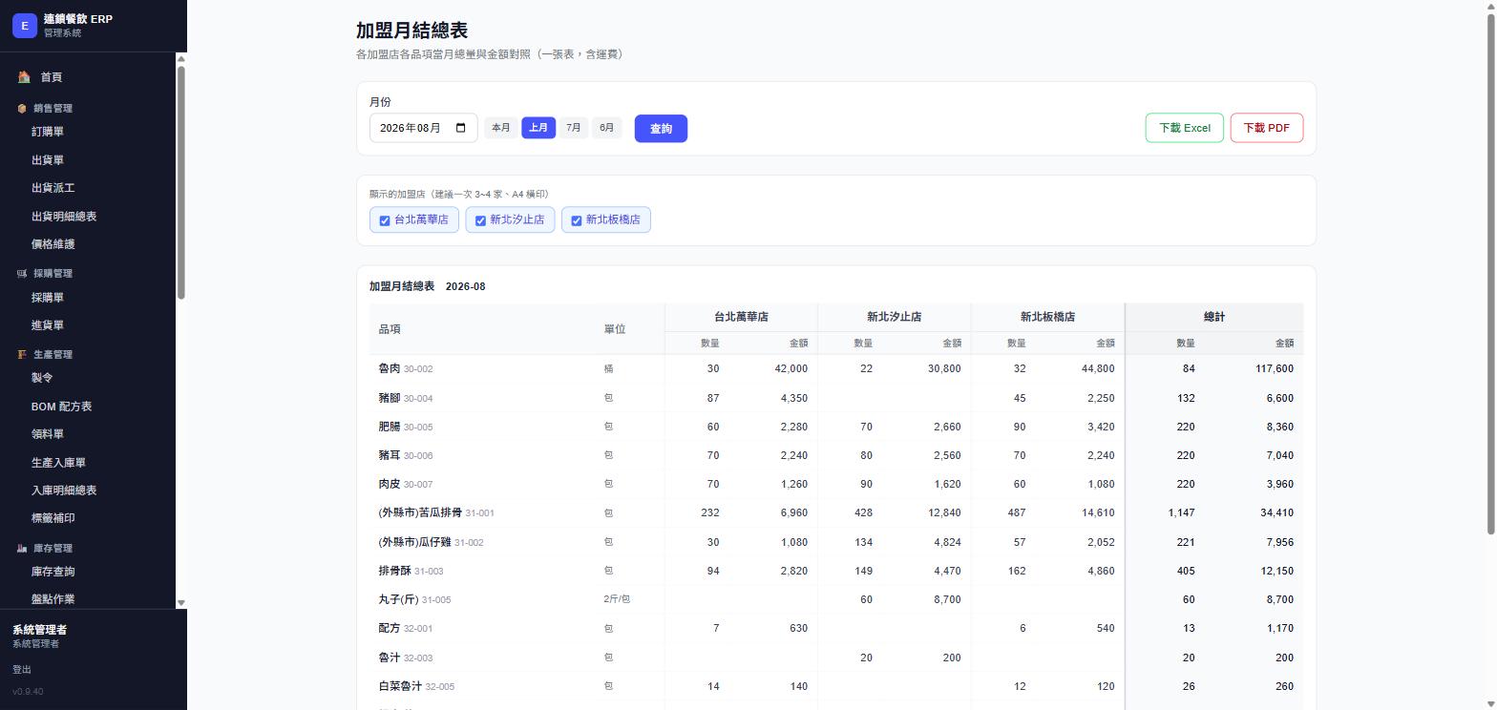Click the ERP logo badge "E"
Screen dimensions: 1497x710
point(25,26)
